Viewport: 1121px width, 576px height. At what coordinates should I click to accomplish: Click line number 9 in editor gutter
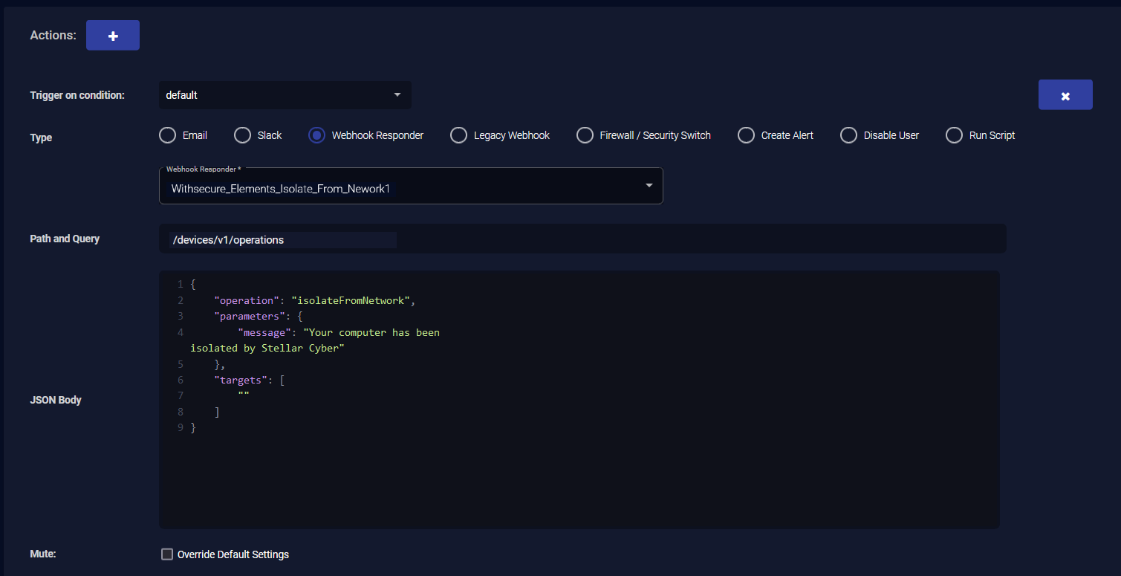[x=181, y=427]
